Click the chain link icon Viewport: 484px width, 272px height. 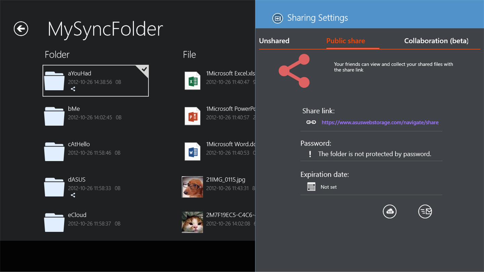click(x=311, y=122)
